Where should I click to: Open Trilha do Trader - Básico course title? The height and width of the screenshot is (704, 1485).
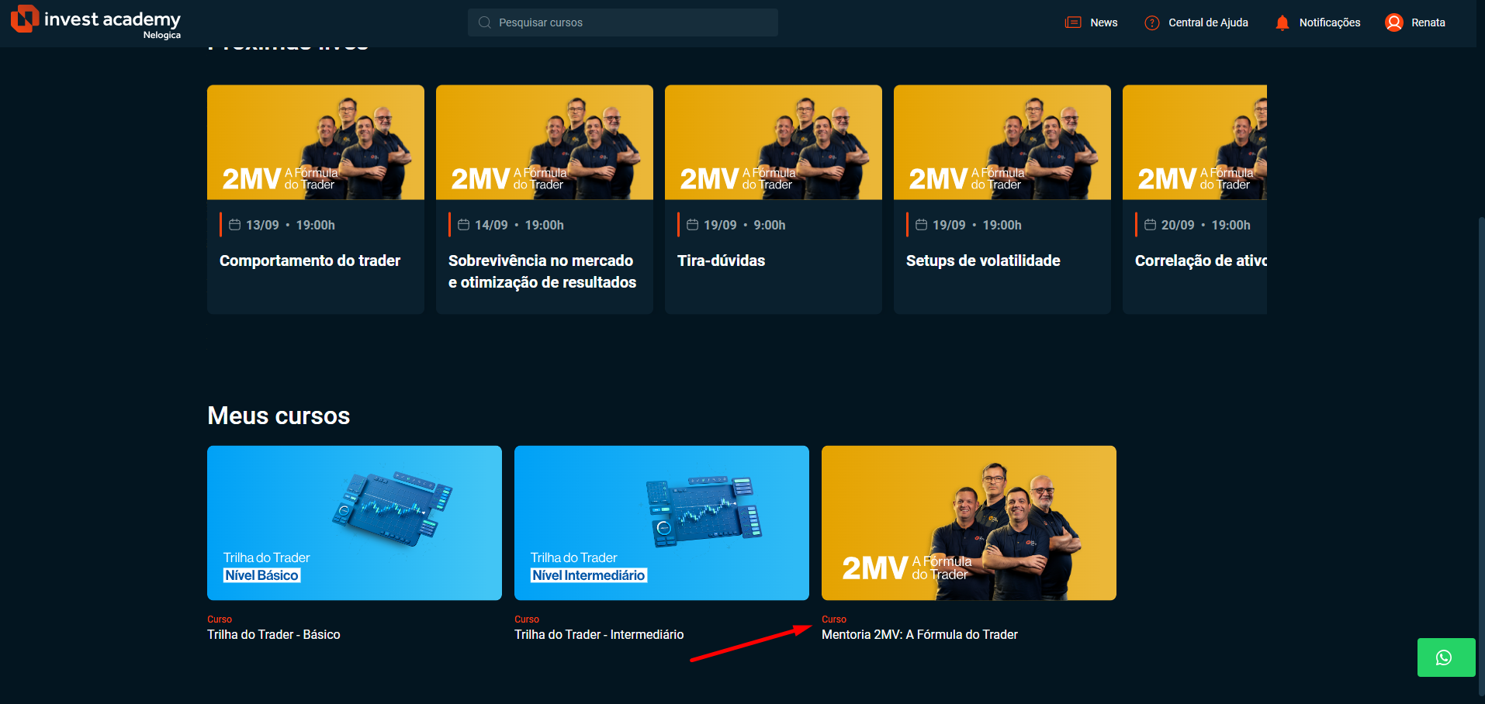click(273, 634)
